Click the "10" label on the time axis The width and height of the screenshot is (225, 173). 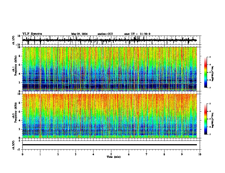point(200,154)
